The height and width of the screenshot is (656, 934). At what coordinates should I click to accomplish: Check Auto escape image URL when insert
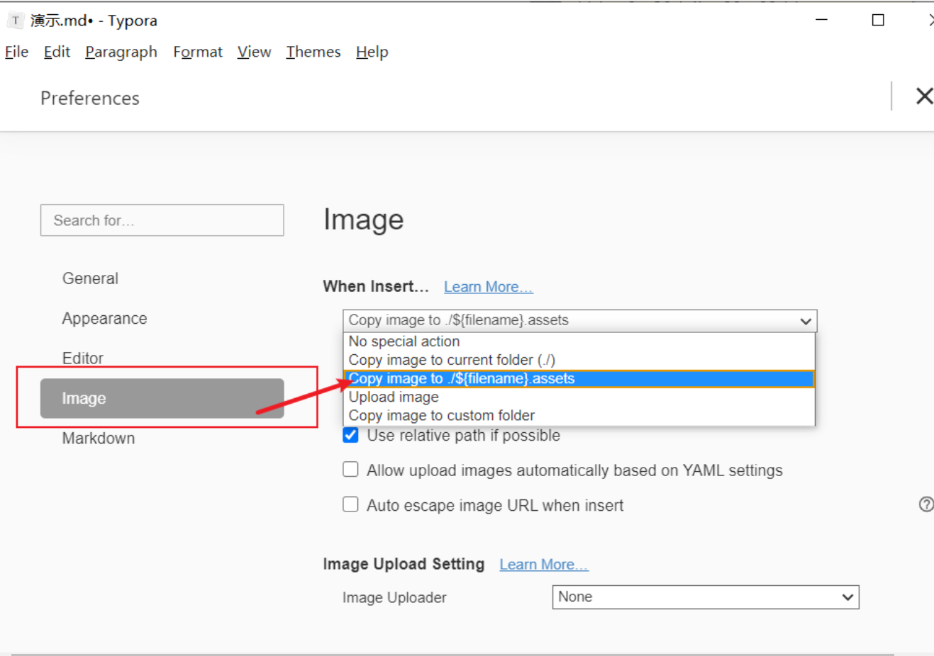[350, 504]
